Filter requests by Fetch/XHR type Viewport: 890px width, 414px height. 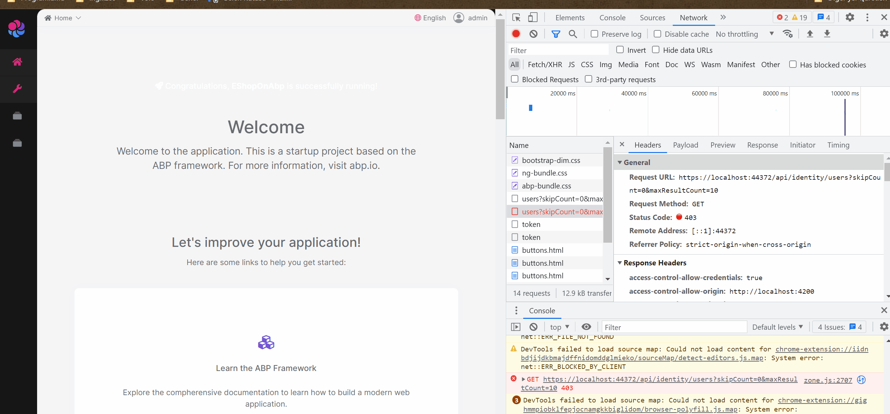point(545,65)
